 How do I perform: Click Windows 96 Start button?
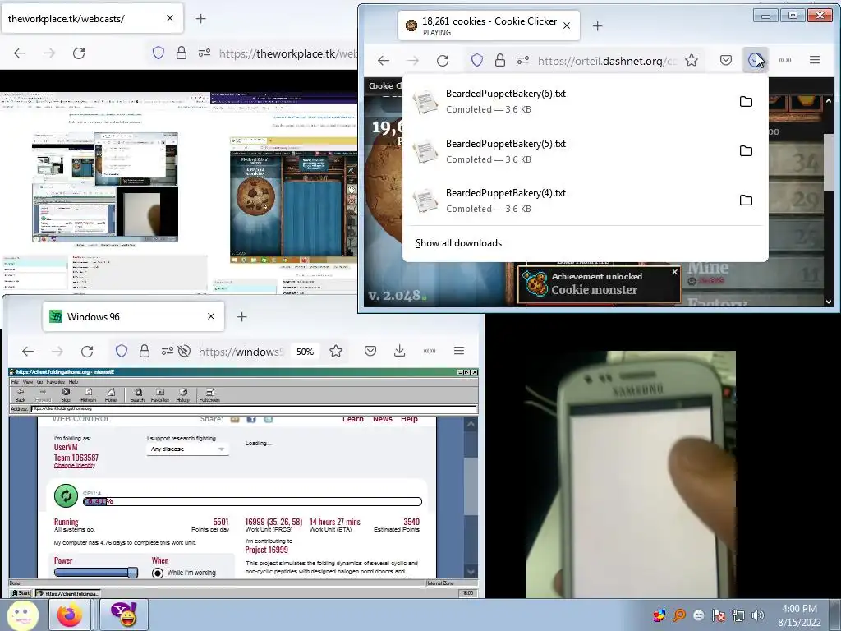[x=21, y=593]
